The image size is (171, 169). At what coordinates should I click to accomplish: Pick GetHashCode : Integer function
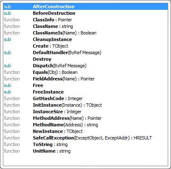point(85,98)
